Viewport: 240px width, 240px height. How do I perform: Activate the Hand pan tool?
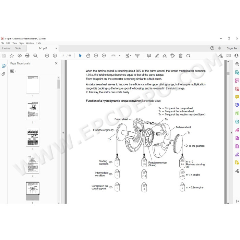pos(88,56)
